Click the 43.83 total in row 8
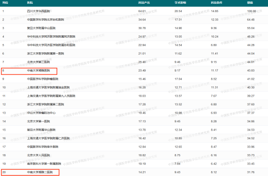 pos(251,71)
